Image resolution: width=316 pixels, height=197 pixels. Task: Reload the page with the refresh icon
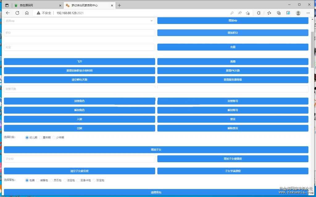click(17, 13)
